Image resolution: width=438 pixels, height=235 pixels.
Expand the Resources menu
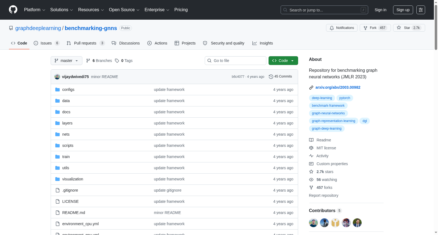91,10
